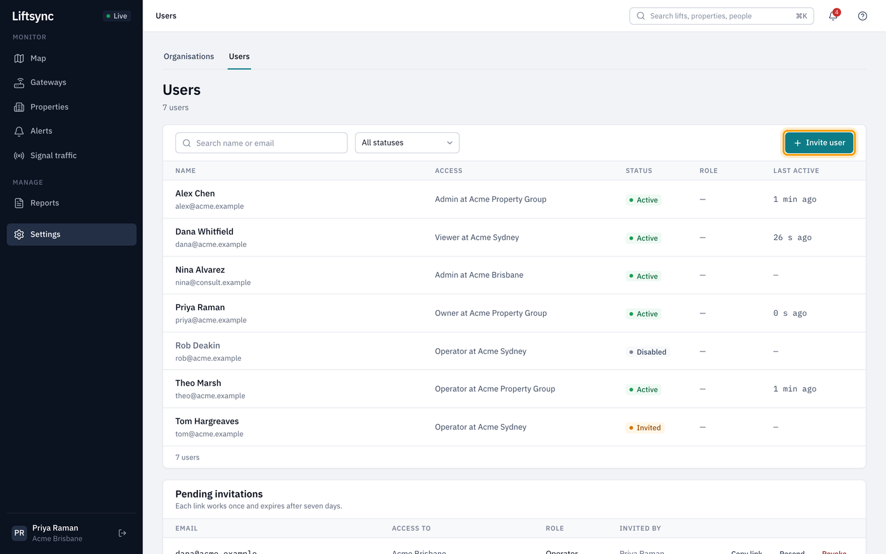Click the Invite user button
Viewport: 886px width, 554px height.
tap(819, 142)
